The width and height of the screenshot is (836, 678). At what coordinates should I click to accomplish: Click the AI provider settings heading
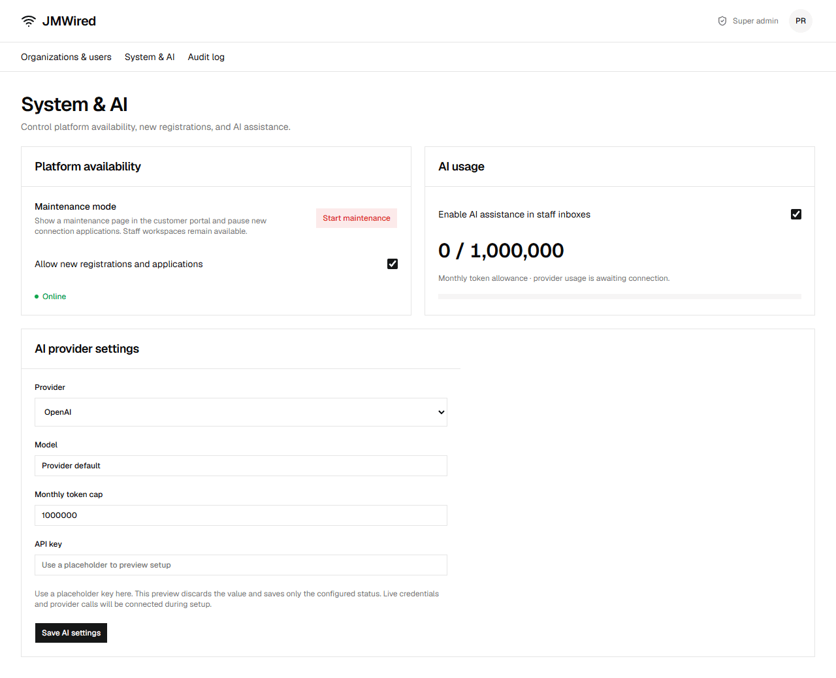click(x=87, y=349)
